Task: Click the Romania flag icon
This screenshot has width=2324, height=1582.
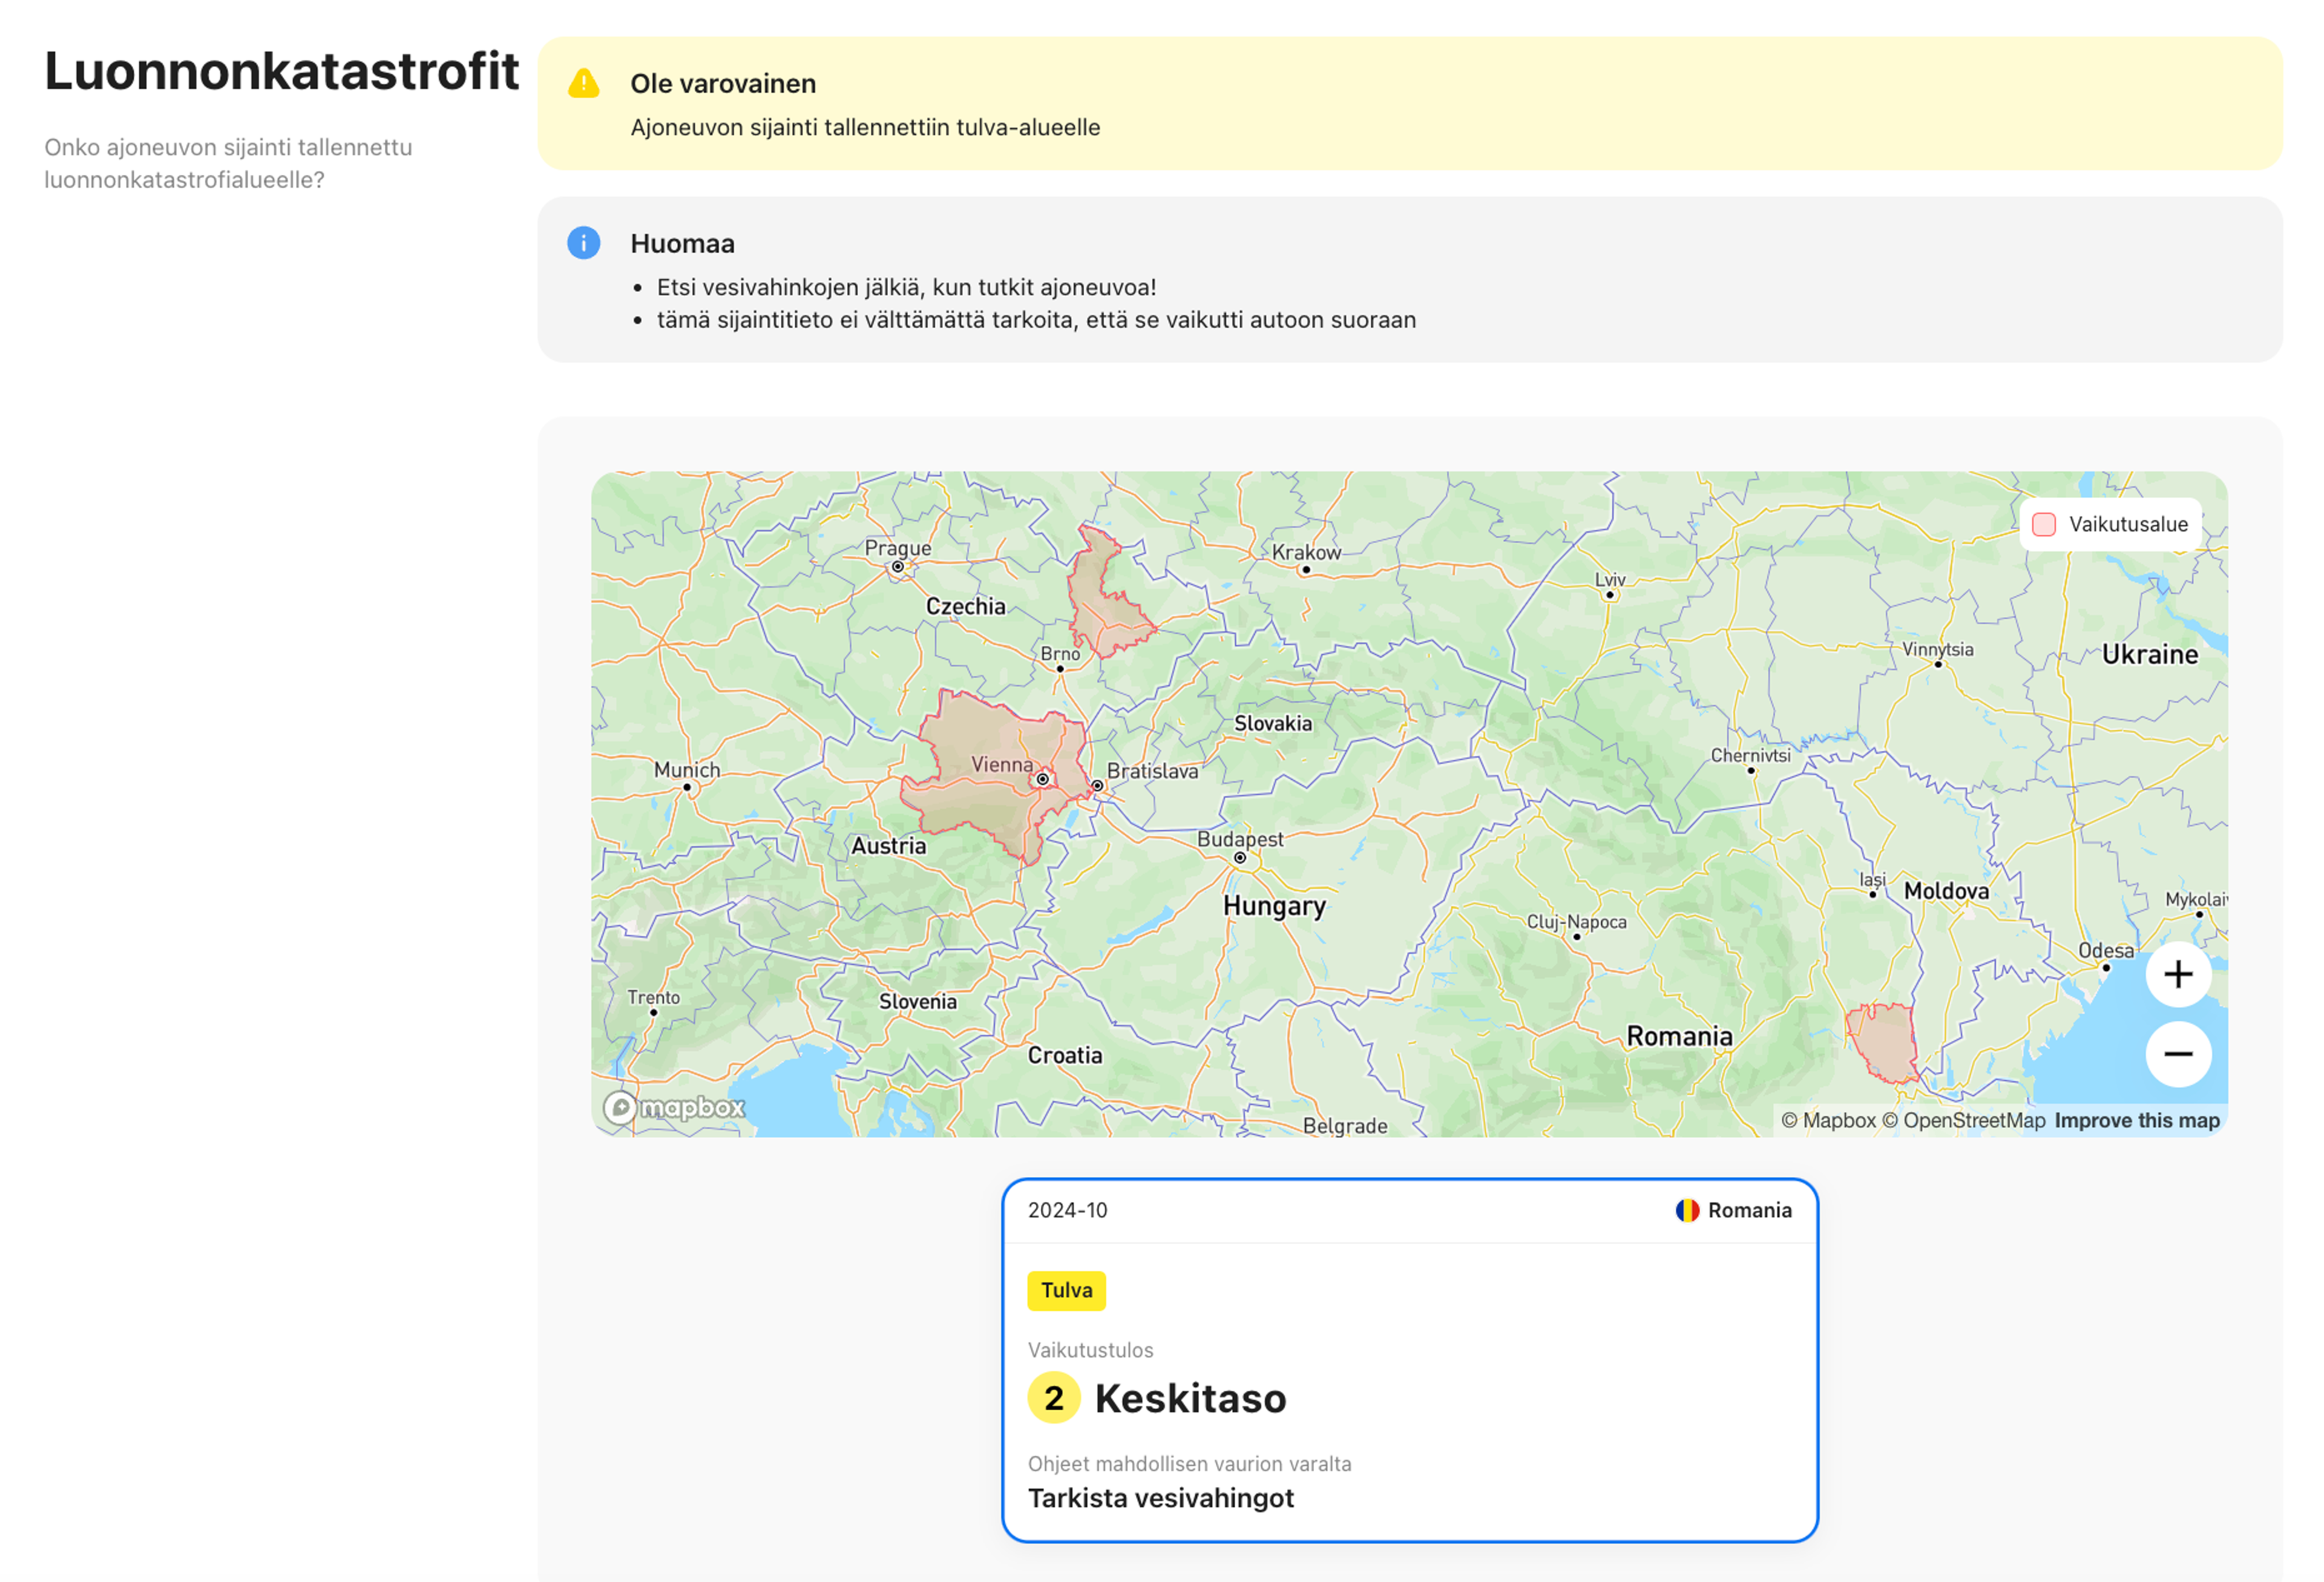Action: (1687, 1210)
